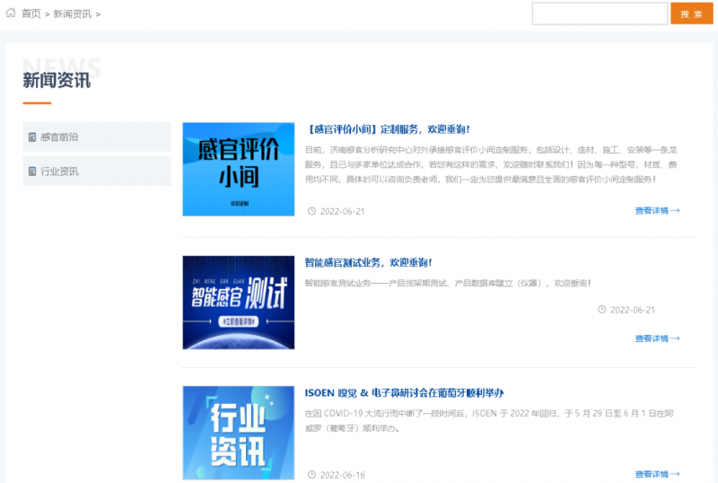The width and height of the screenshot is (718, 483).
Task: Click clock icon next to first 2022-06-21 date
Action: pyautogui.click(x=311, y=211)
